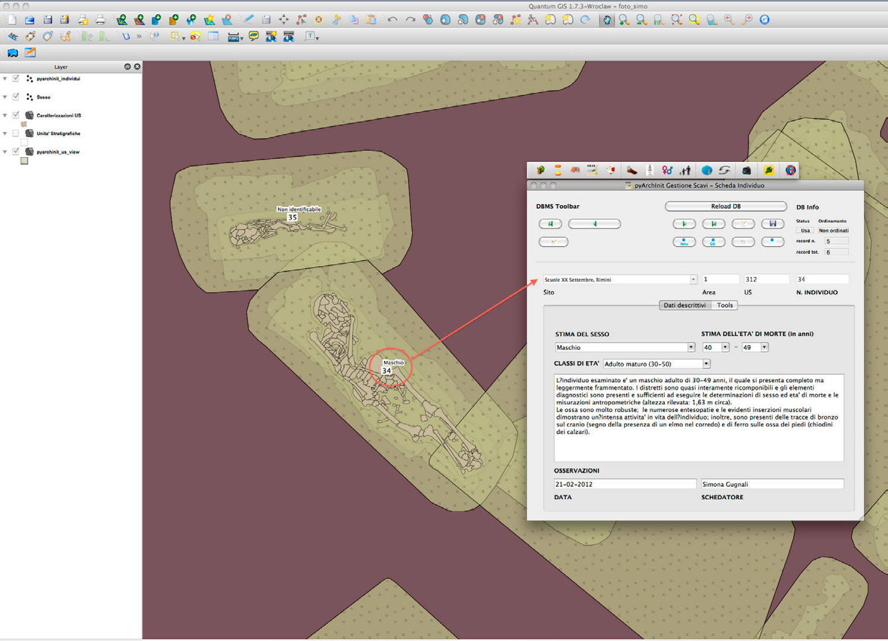Add a vector layer
Image resolution: width=888 pixels, height=641 pixels.
tap(121, 20)
